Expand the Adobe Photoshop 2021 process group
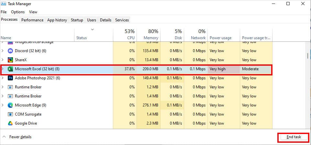 2,78
